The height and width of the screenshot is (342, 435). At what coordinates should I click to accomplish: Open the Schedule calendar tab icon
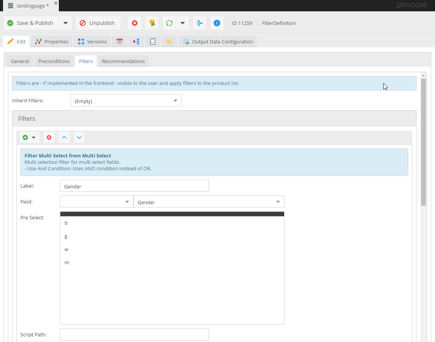pyautogui.click(x=120, y=42)
